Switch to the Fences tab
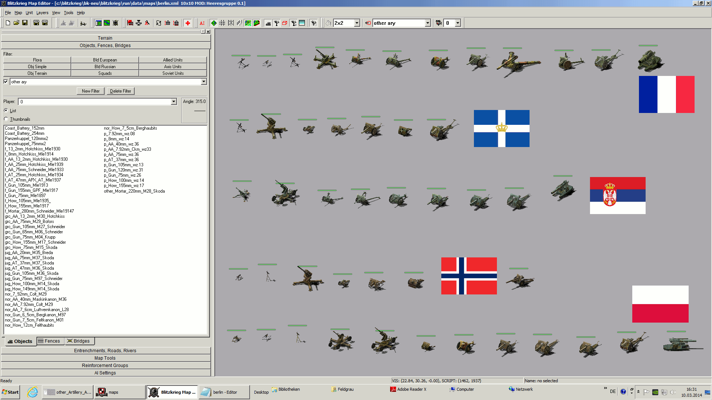 click(x=50, y=341)
